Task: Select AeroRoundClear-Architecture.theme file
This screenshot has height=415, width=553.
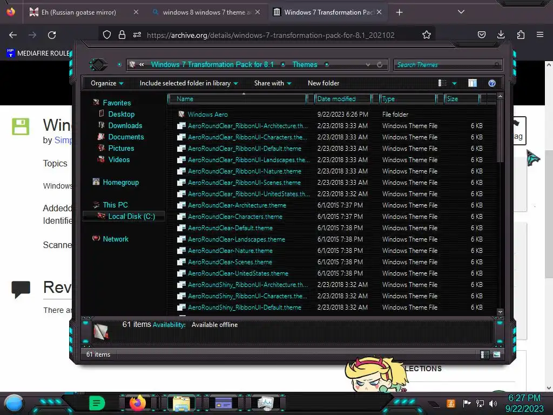Action: click(237, 205)
